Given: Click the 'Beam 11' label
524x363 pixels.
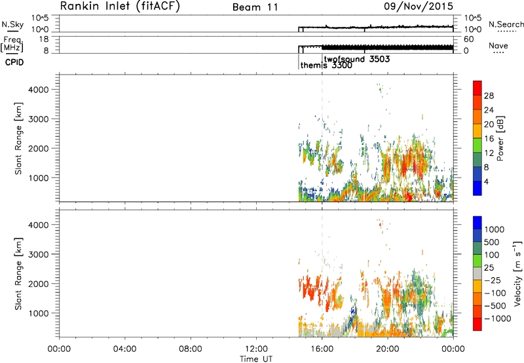Looking at the screenshot, I should 255,7.
